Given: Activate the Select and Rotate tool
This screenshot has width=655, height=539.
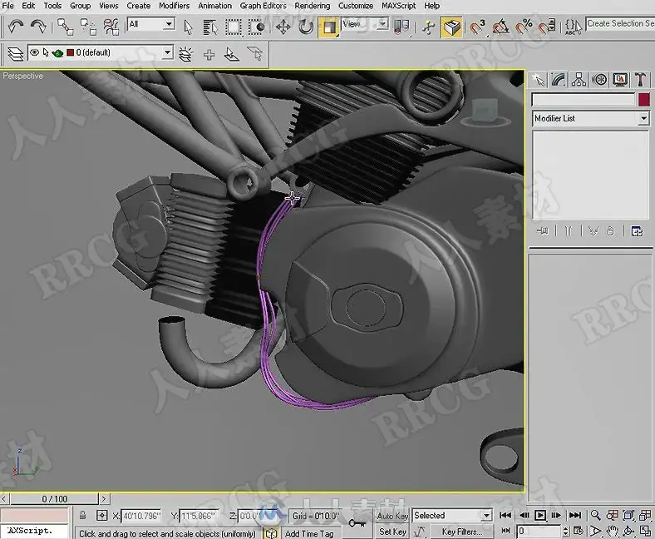Looking at the screenshot, I should coord(306,27).
